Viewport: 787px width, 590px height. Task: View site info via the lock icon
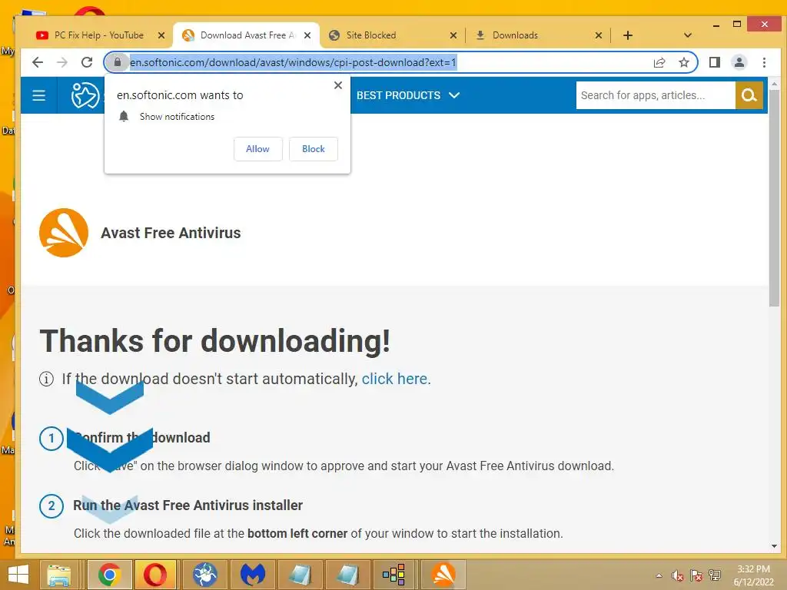pyautogui.click(x=118, y=62)
